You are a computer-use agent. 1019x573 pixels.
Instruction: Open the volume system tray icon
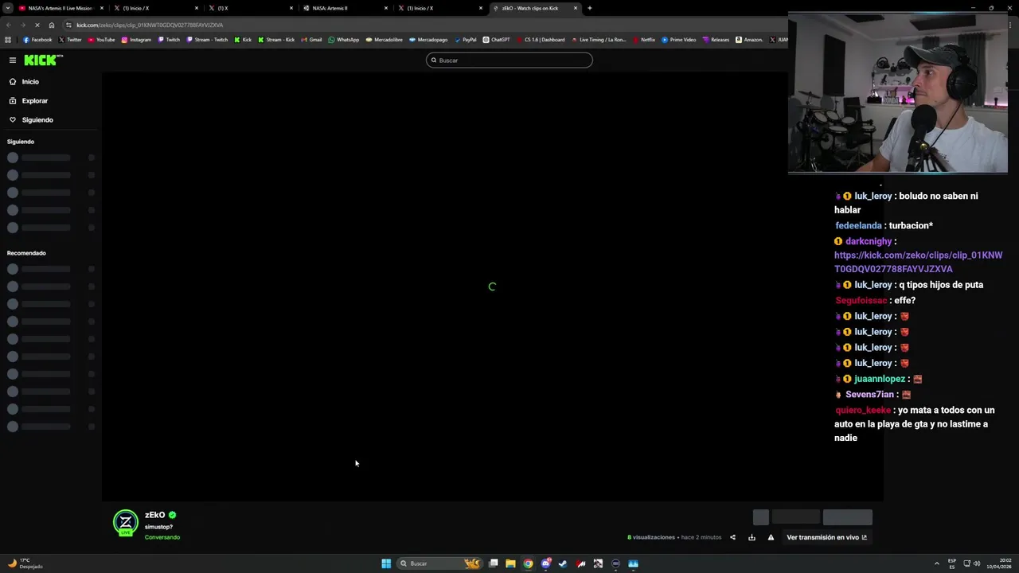tap(977, 563)
